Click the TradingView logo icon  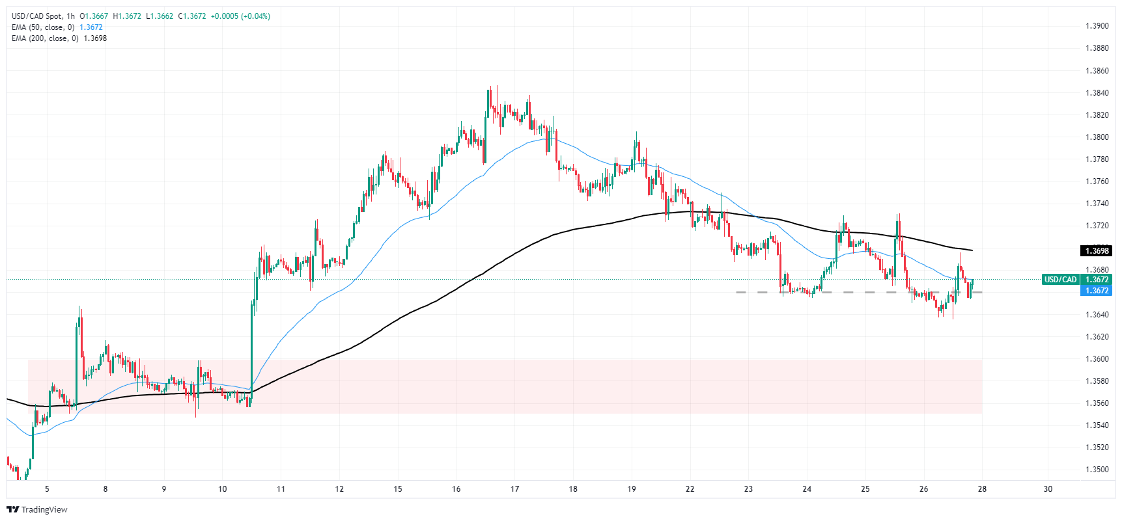14,509
